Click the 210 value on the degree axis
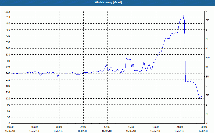 pos(8,80)
